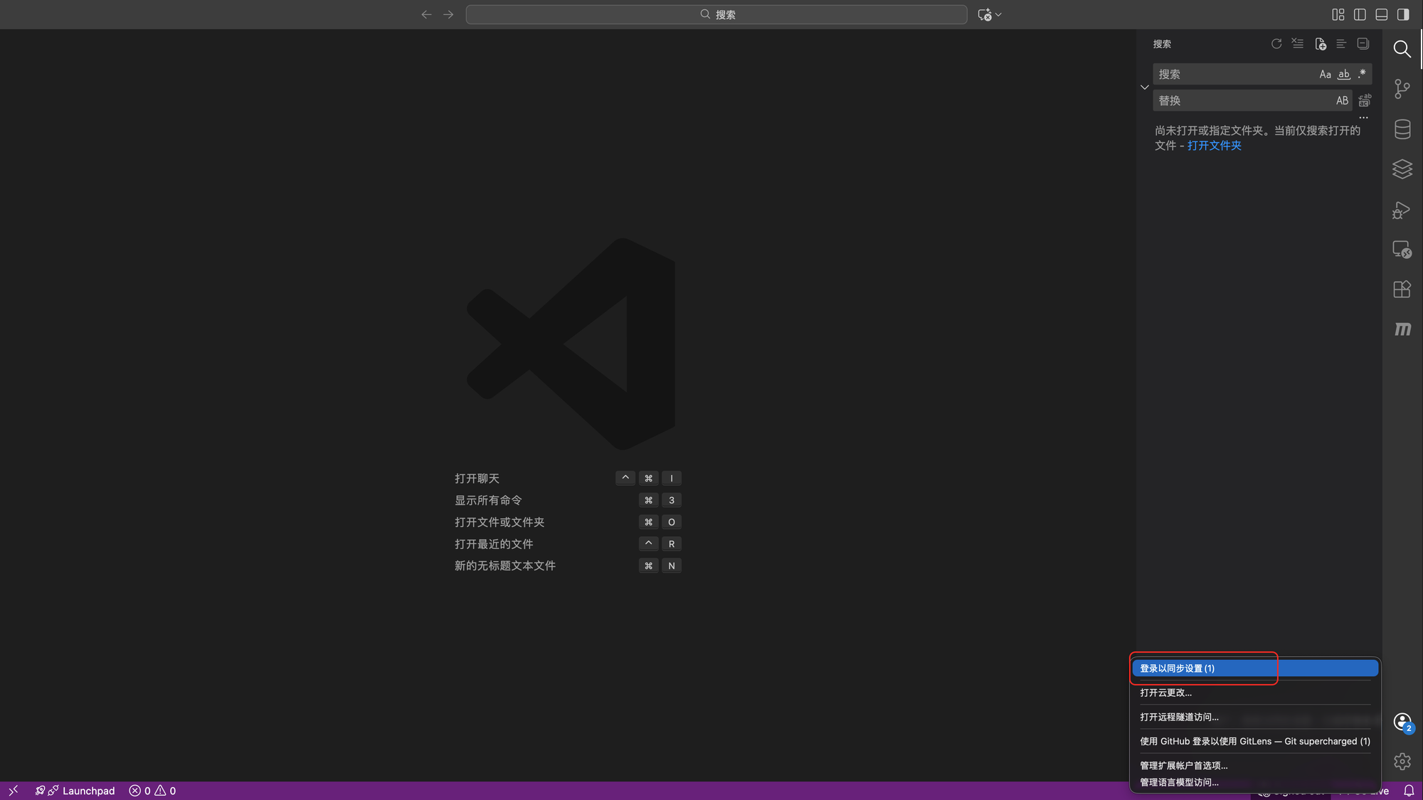1423x800 pixels.
Task: Click the refresh search results icon
Action: pos(1276,44)
